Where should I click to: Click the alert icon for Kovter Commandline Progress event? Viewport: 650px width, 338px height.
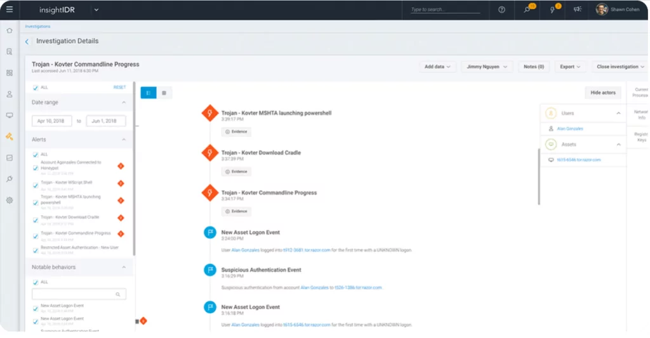pos(209,193)
